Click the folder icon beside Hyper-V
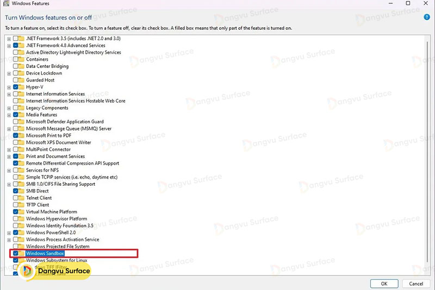Screen dimensions: 435x290 pos(21,87)
